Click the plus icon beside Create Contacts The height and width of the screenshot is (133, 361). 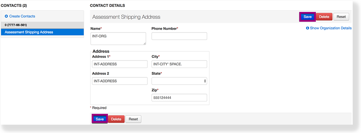pyautogui.click(x=6, y=16)
